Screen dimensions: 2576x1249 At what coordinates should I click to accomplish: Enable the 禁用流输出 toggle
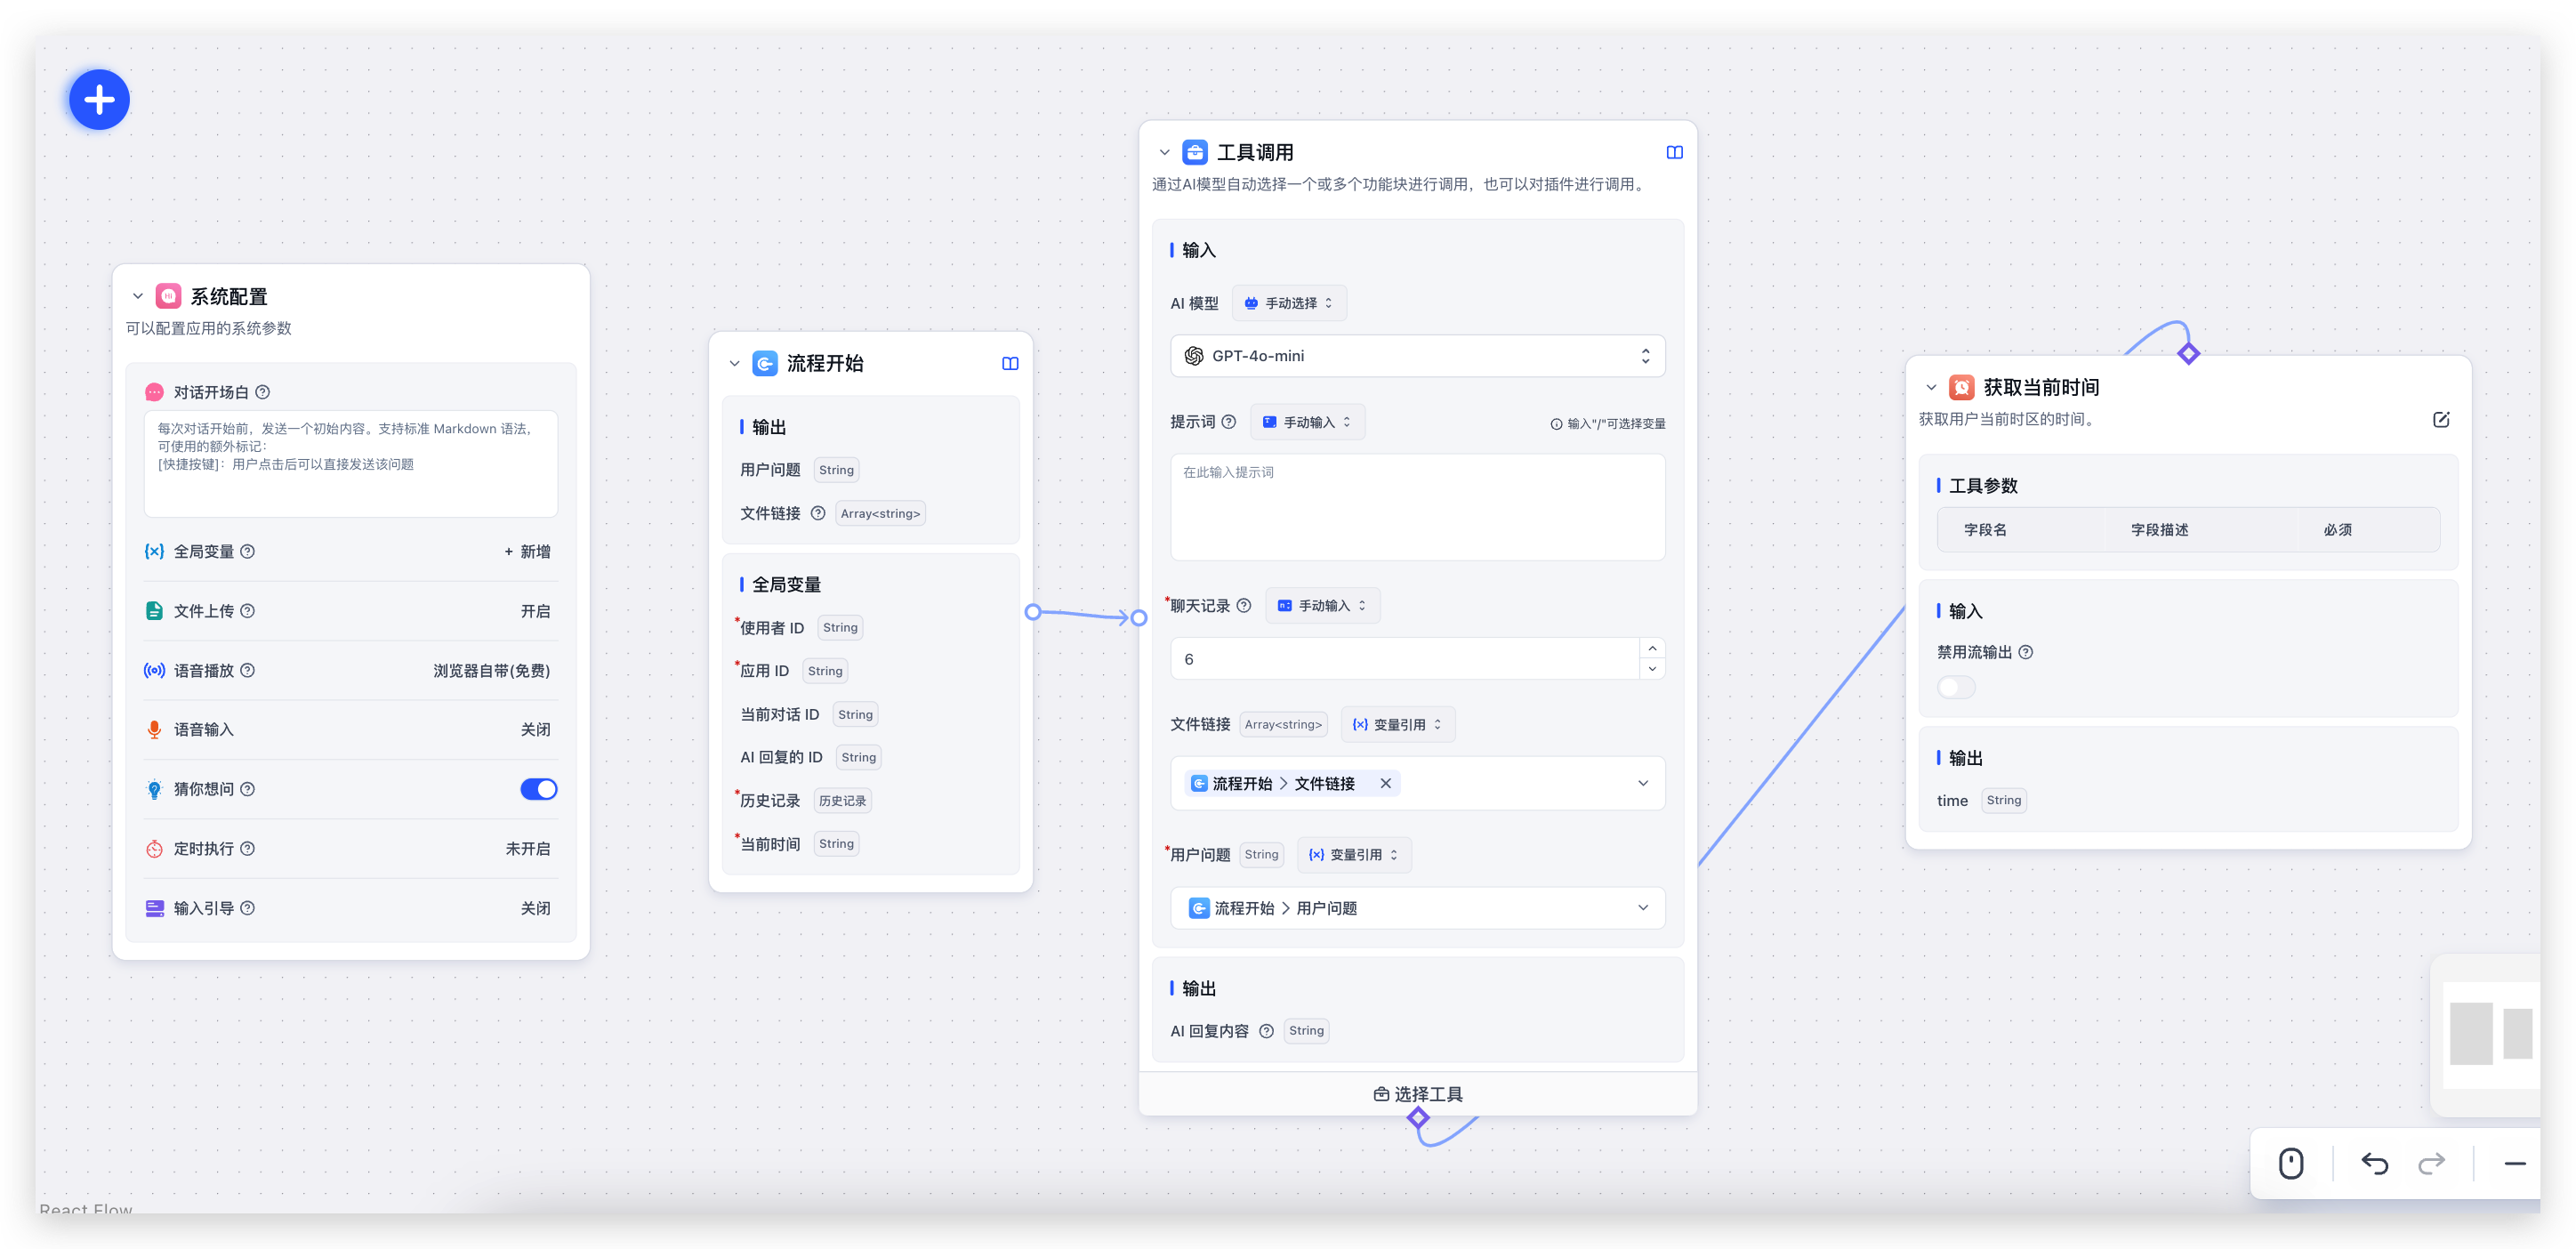(x=1955, y=687)
